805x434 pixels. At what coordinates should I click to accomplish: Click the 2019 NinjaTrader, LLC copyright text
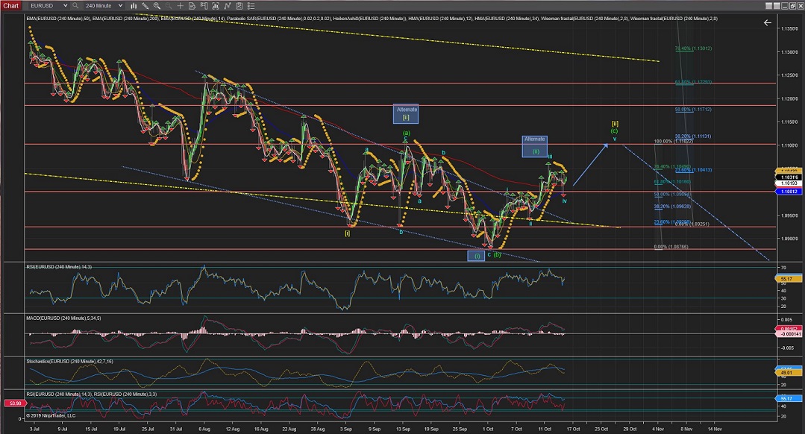coord(51,415)
